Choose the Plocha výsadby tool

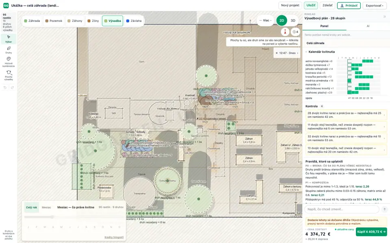tap(9, 75)
